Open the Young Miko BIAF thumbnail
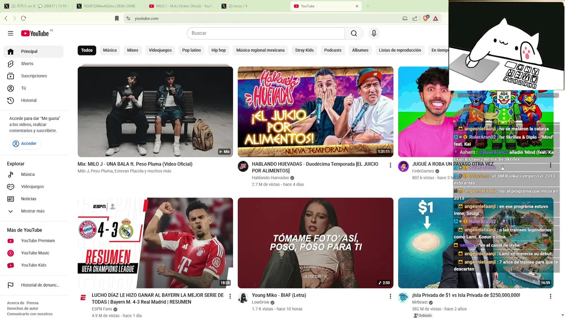This screenshot has width=565, height=318. 316,243
